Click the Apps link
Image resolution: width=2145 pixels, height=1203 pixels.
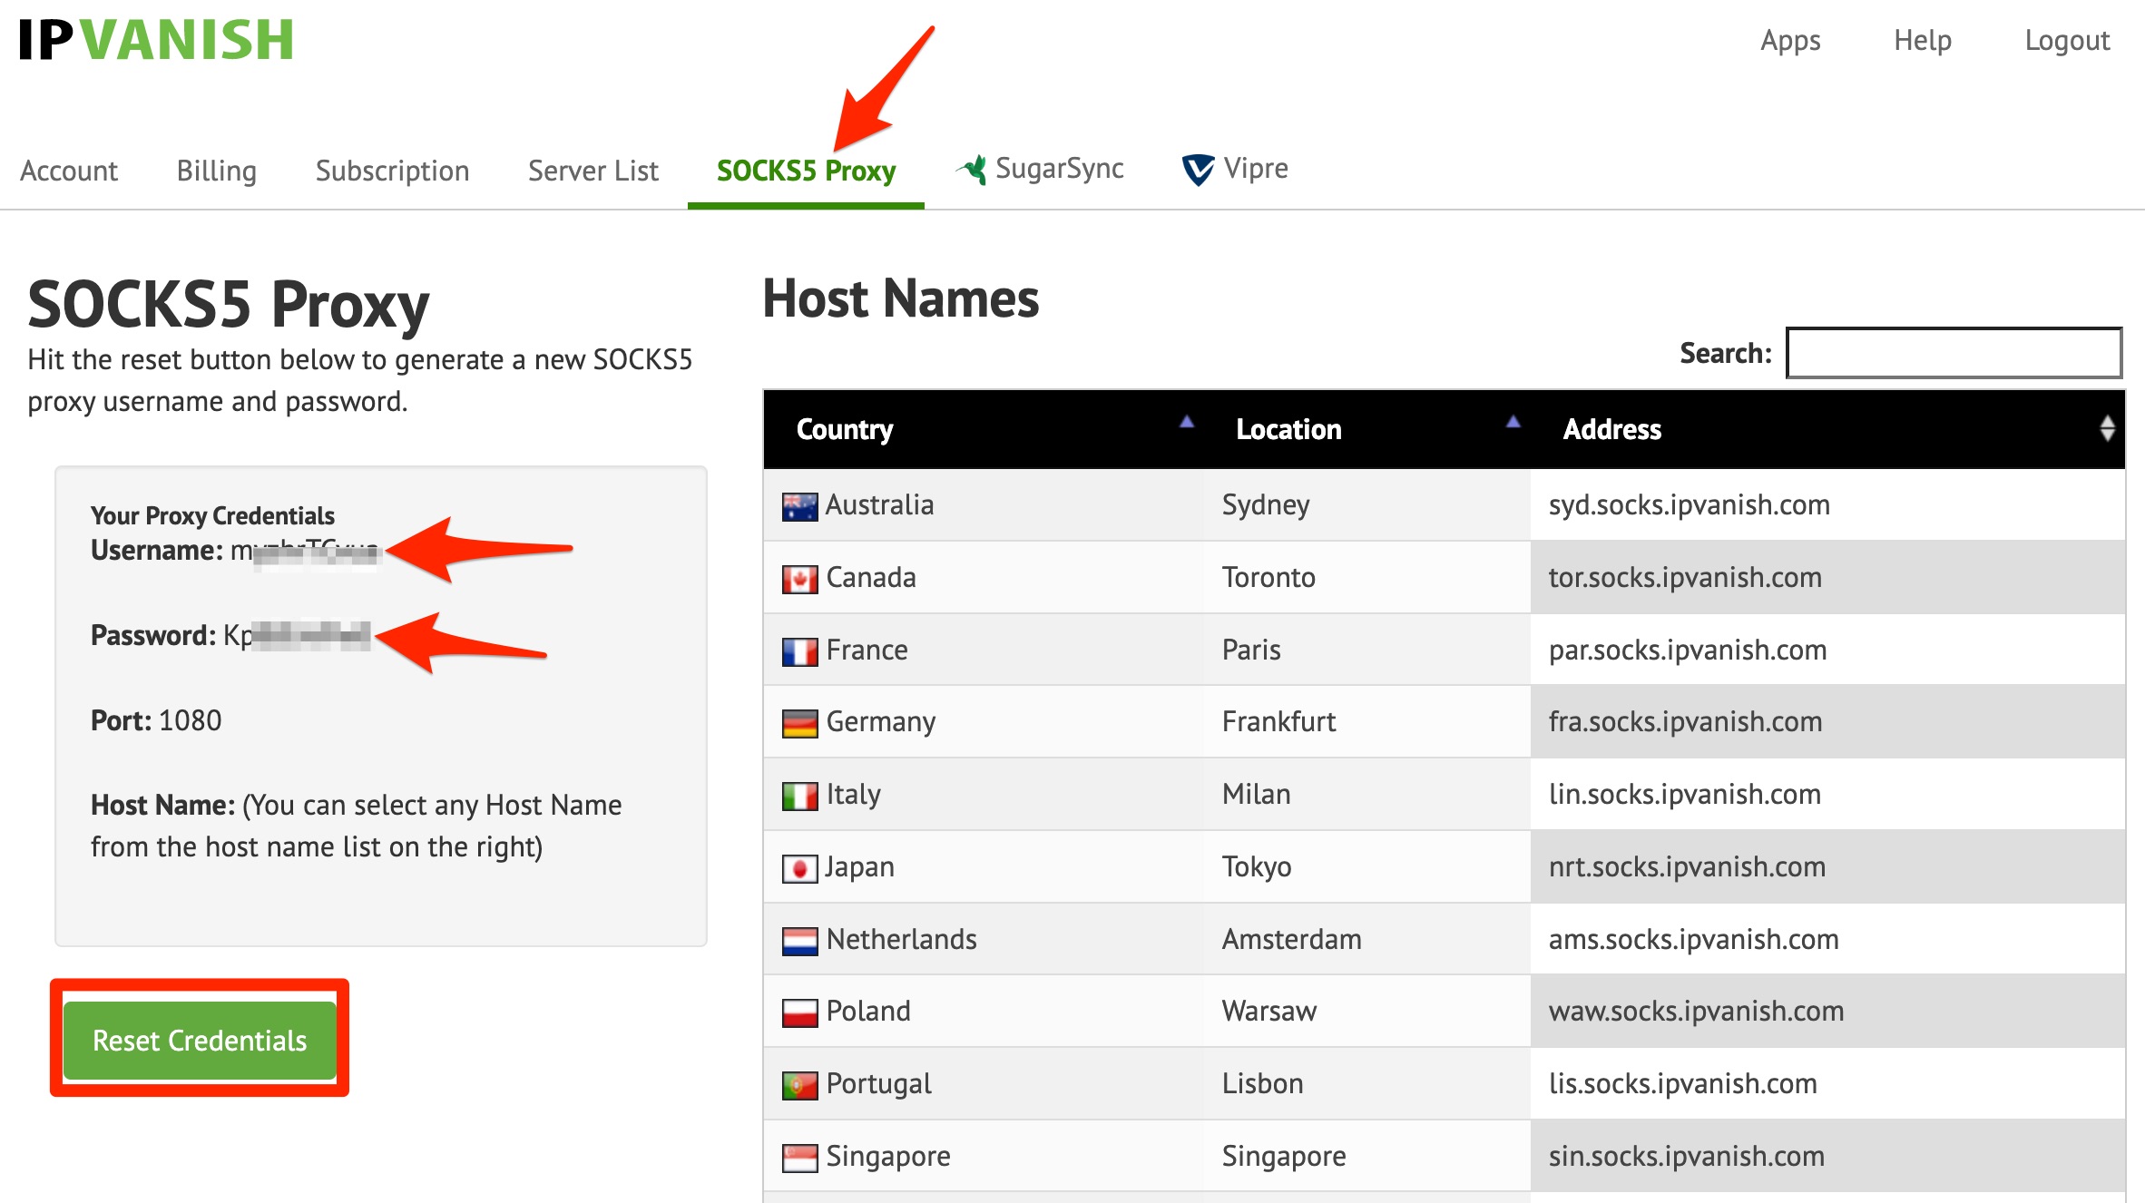tap(1790, 41)
